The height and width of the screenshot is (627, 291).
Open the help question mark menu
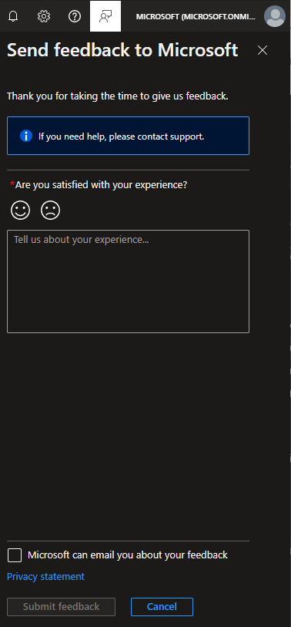click(x=75, y=16)
